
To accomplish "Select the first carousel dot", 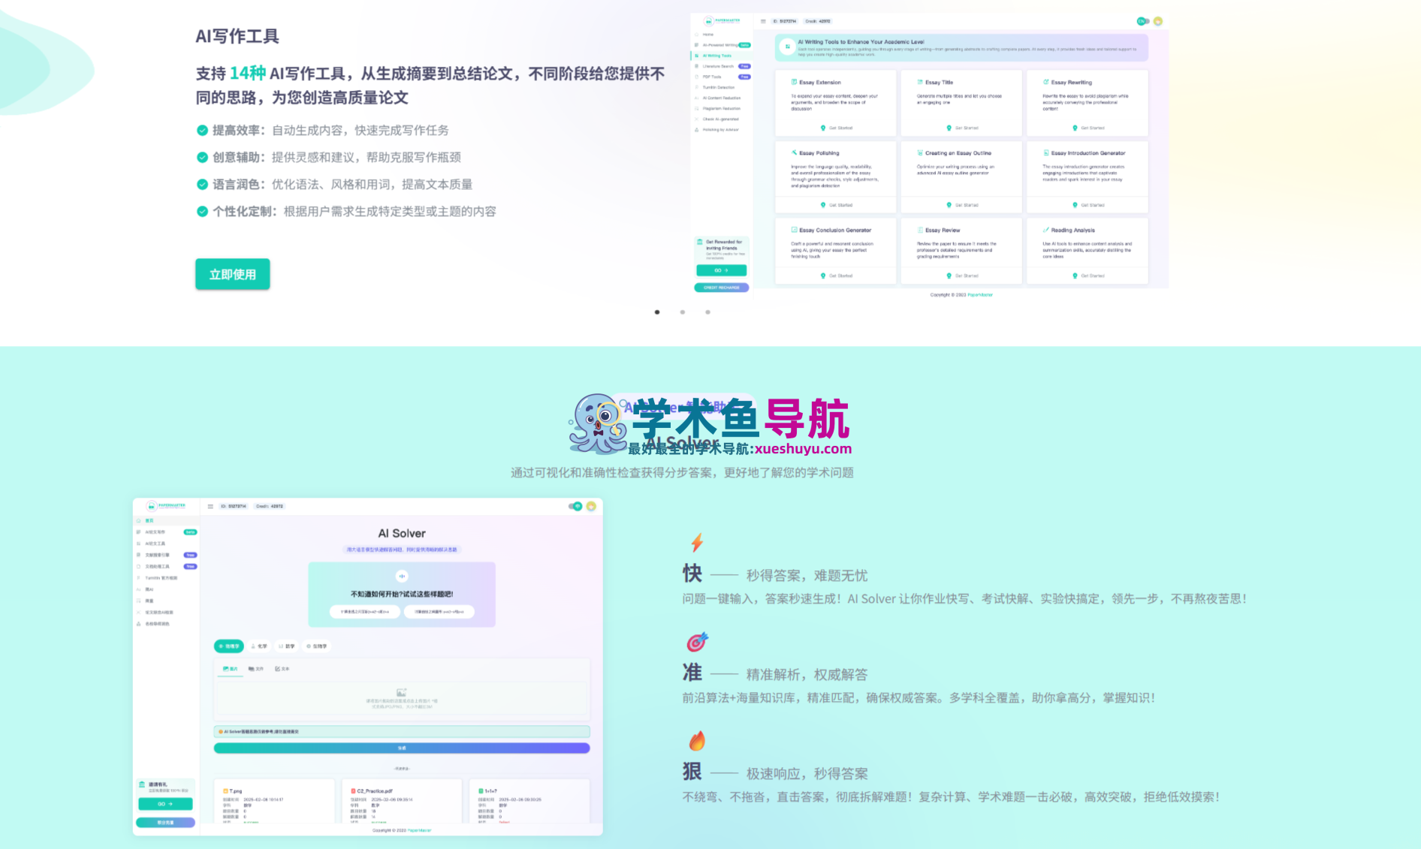I will pyautogui.click(x=657, y=312).
